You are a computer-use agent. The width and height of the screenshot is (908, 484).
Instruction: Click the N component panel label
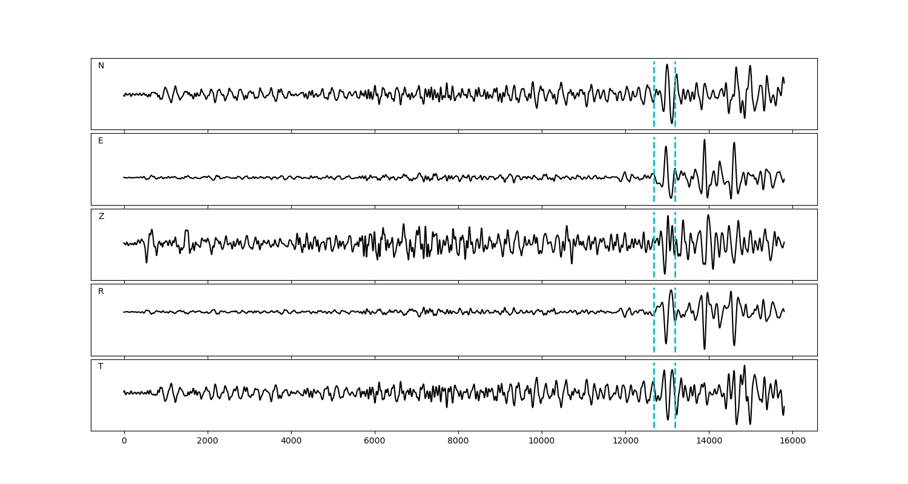point(101,66)
